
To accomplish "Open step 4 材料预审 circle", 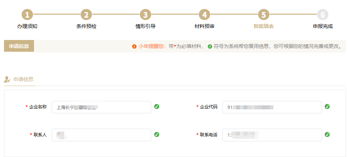I will click(x=204, y=14).
